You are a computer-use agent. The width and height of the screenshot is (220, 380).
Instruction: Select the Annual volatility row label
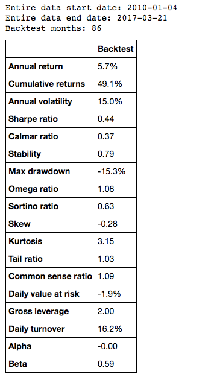tap(40, 101)
